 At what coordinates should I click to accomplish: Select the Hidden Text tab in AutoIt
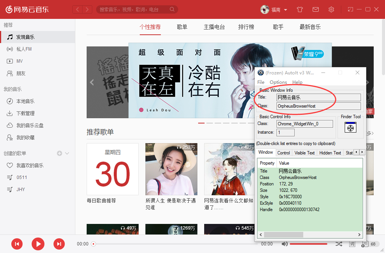point(330,153)
